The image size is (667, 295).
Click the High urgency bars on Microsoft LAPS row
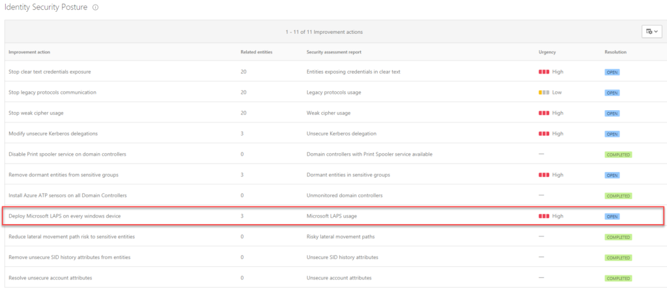[x=544, y=216]
